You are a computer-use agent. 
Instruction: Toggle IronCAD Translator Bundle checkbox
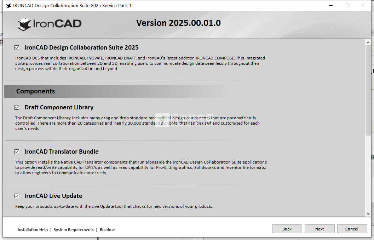(17, 152)
